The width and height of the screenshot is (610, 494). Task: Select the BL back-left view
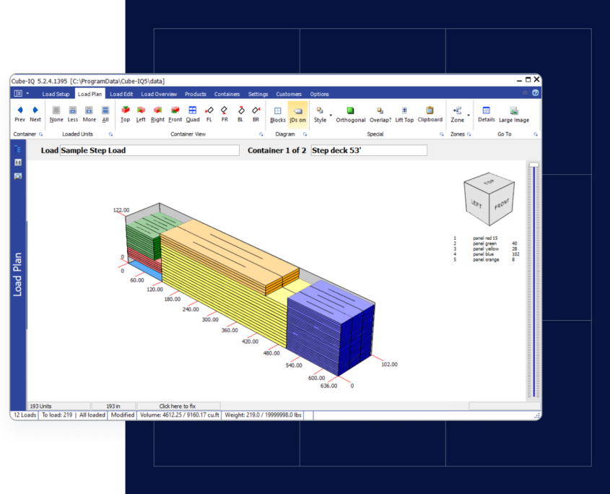pyautogui.click(x=240, y=114)
